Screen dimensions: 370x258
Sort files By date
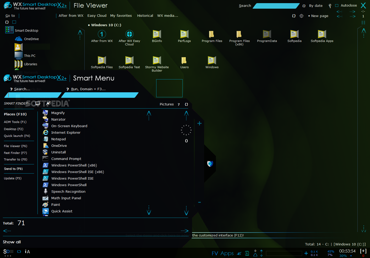point(316,6)
